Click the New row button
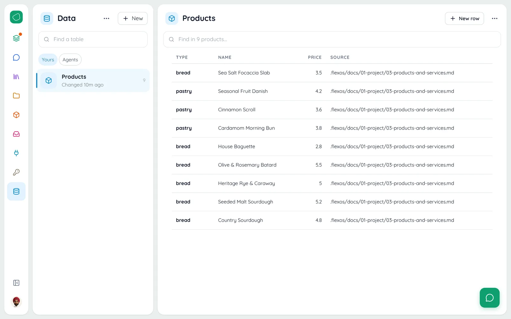The width and height of the screenshot is (511, 319). [x=464, y=19]
